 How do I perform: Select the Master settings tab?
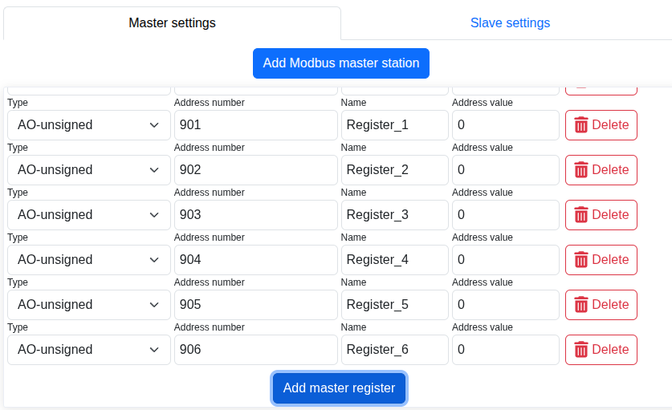point(172,22)
